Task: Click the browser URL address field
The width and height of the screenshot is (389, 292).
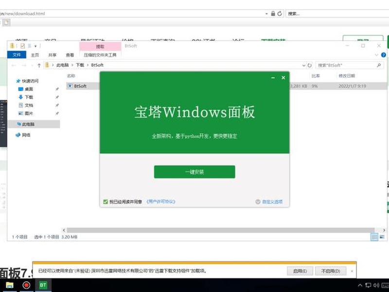Action: pos(131,14)
